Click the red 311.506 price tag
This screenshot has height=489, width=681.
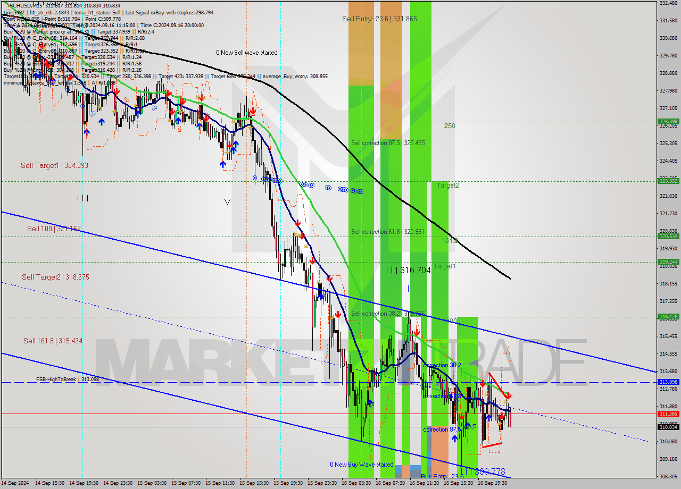(668, 414)
